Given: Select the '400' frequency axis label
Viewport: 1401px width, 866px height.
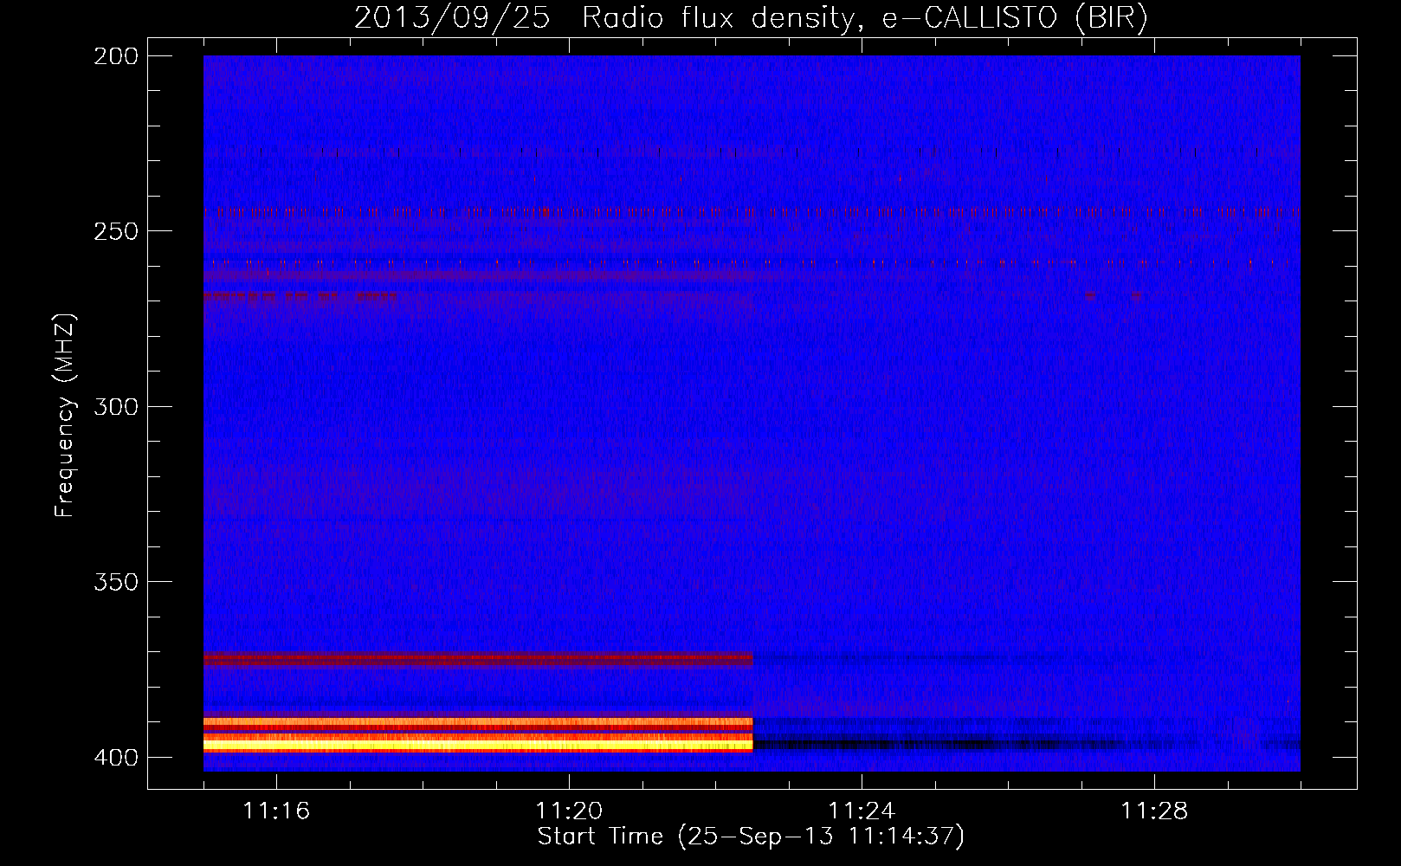Looking at the screenshot, I should (116, 757).
